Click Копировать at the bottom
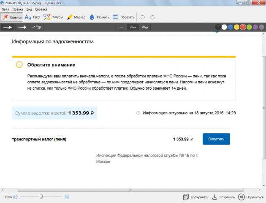 pyautogui.click(x=195, y=197)
